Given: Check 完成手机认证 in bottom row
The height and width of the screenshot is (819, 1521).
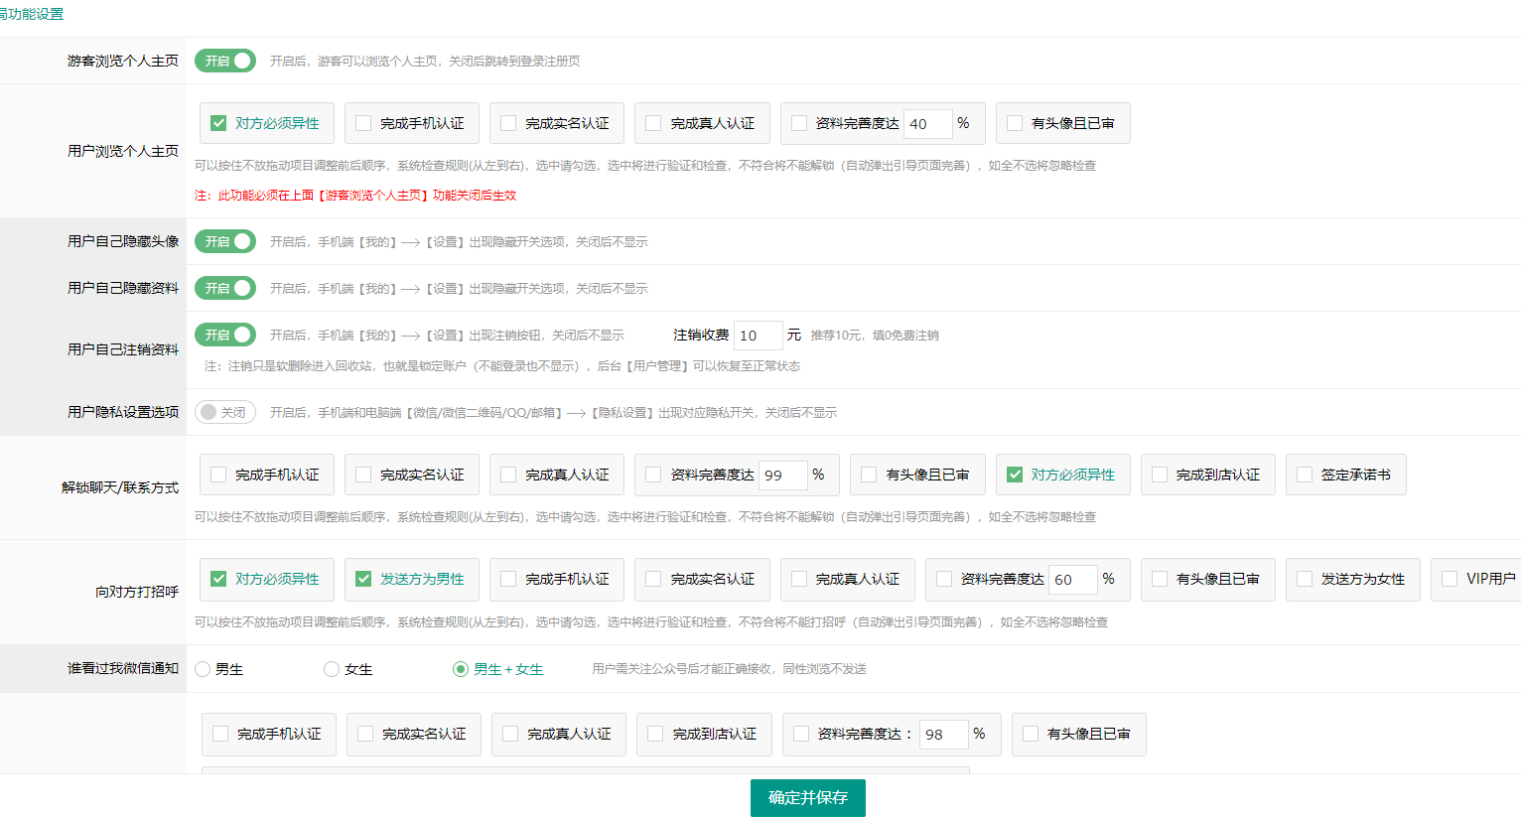Looking at the screenshot, I should [220, 734].
